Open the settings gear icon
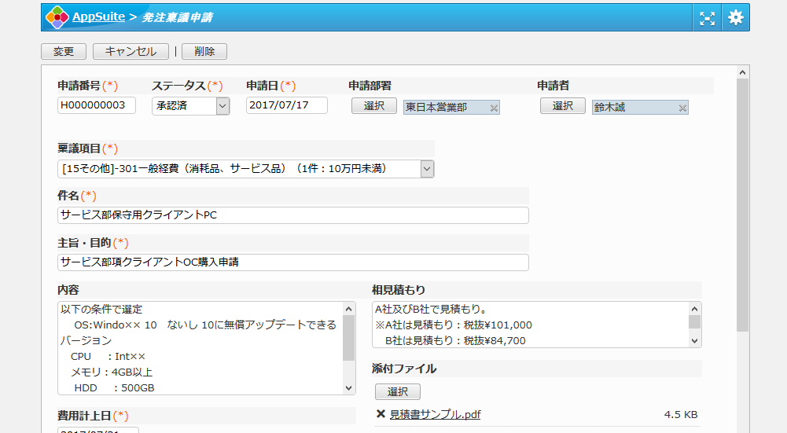The width and height of the screenshot is (787, 433). 735,17
